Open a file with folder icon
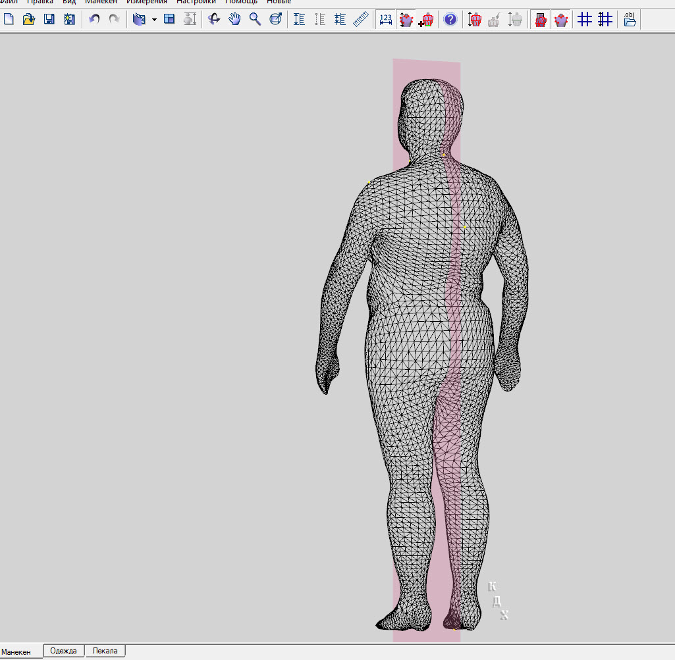Viewport: 675px width, 660px height. (x=28, y=19)
